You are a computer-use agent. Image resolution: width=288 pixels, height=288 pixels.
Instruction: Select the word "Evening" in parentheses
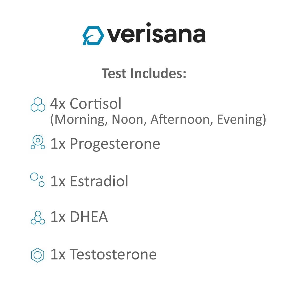pos(239,119)
